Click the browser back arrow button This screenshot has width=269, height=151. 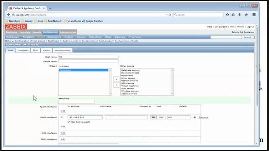8,15
